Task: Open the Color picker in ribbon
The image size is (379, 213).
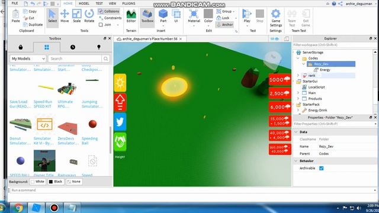Action: coord(208,16)
